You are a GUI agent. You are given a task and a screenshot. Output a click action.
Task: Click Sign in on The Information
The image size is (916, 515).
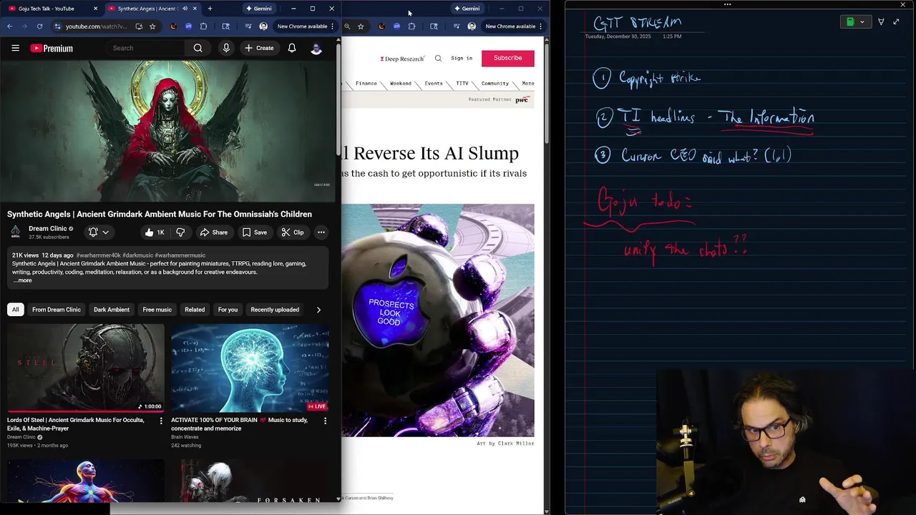click(x=462, y=58)
